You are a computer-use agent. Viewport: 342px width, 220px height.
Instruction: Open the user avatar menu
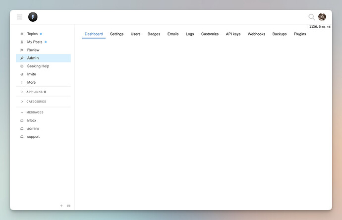click(x=322, y=17)
